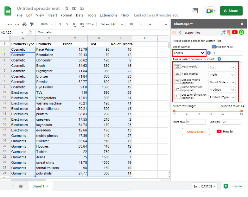Screen dimensions: 248x197
Task: Open the Edit menu
Action: coord(29,15)
